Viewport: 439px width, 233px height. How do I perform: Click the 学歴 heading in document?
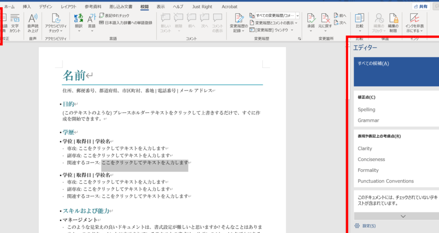(68, 132)
